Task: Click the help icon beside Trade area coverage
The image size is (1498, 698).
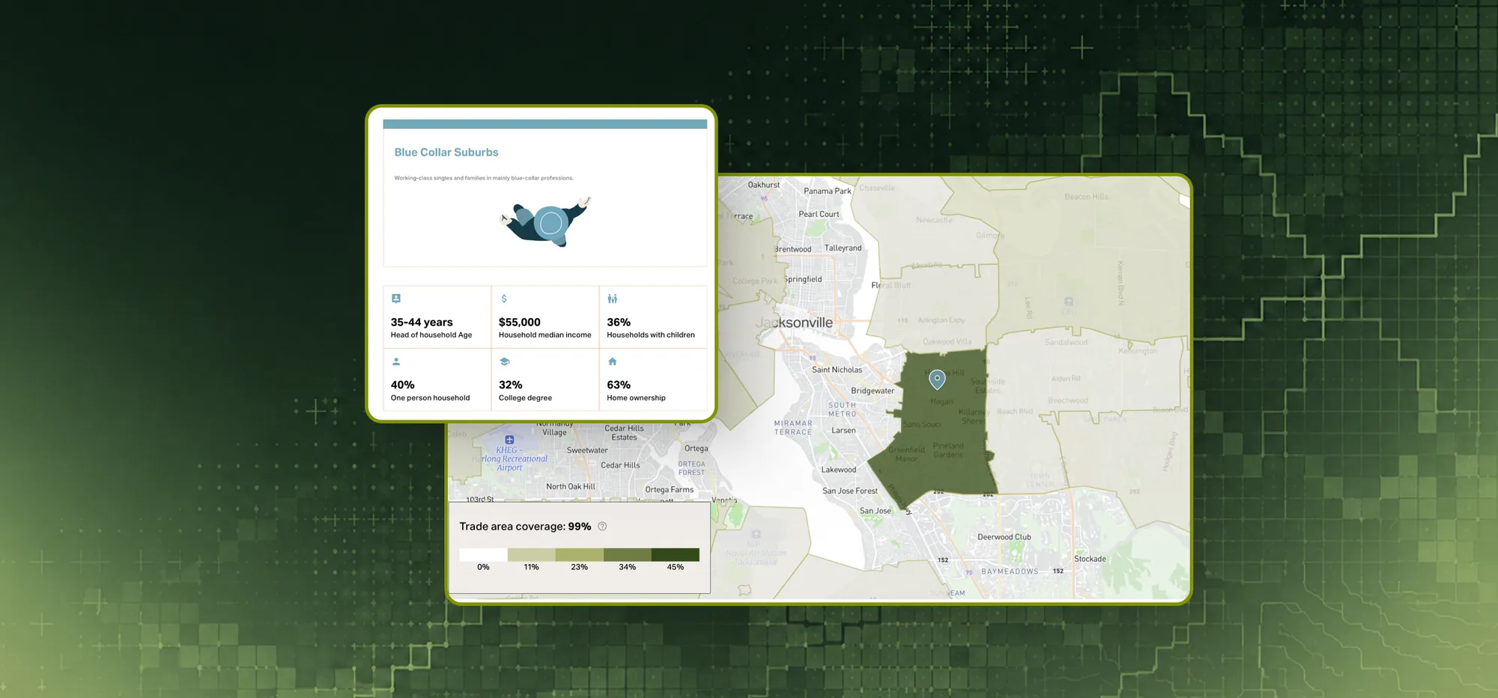Action: (602, 527)
